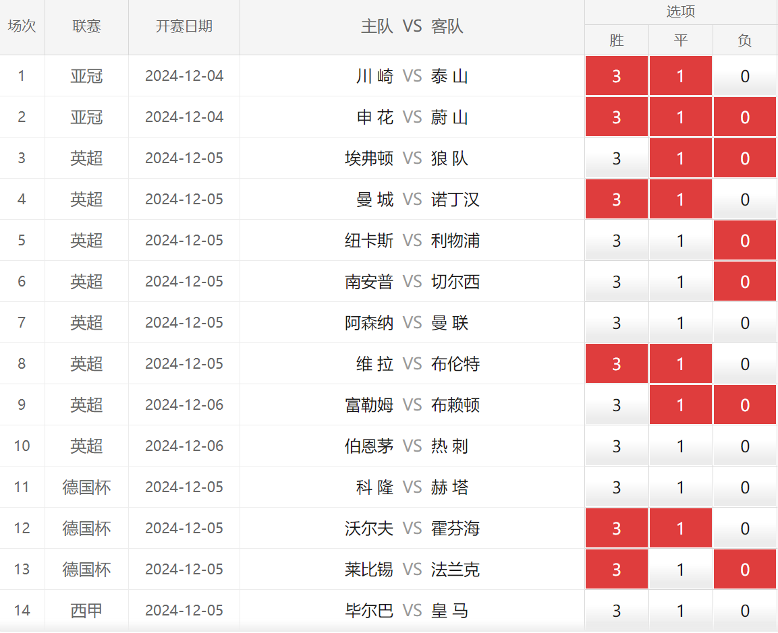
Task: Select draw option 1 for 科隆 VS 赫塔
Action: coord(681,487)
